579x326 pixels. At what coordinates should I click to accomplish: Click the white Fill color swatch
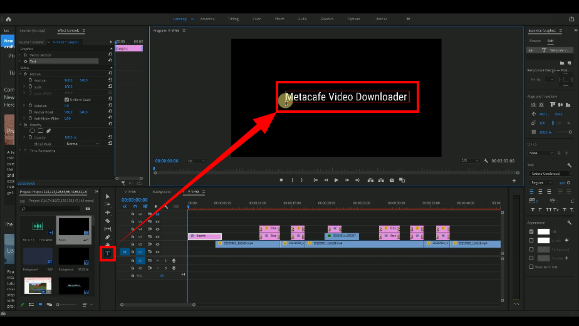click(543, 232)
